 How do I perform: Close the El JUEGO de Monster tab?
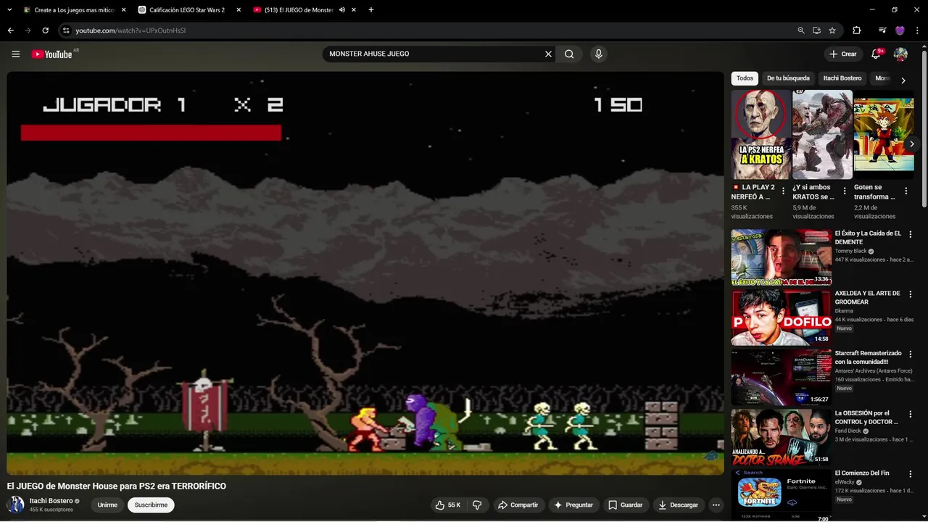point(354,10)
